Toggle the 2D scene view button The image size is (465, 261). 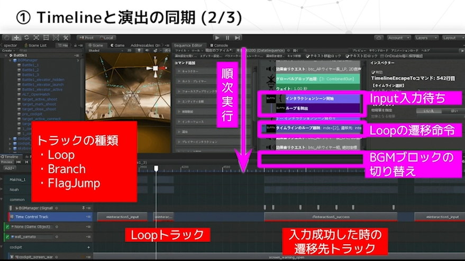129,51
